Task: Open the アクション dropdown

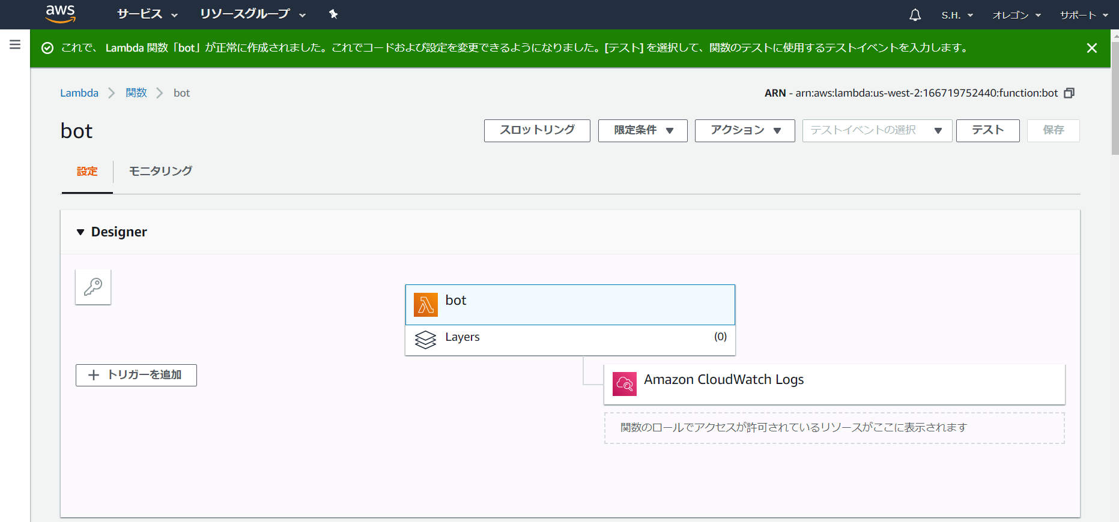Action: 745,131
